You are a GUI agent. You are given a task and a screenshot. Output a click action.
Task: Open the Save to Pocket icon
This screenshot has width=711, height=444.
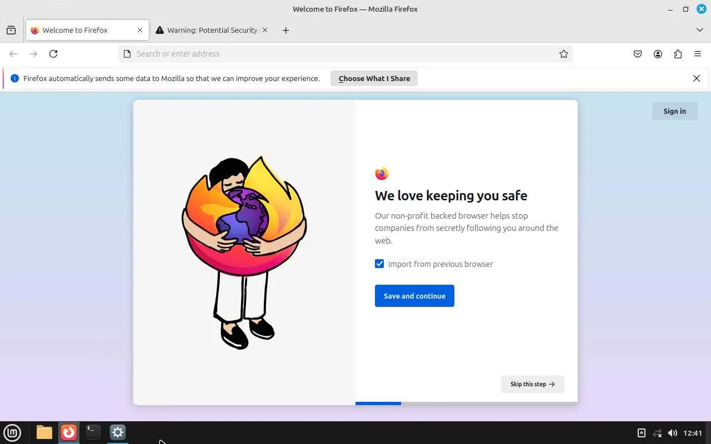tap(638, 54)
